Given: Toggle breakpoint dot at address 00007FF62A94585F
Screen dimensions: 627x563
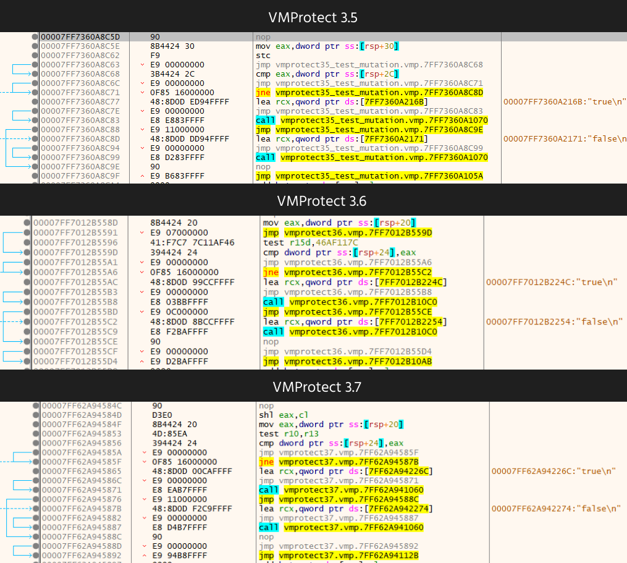Looking at the screenshot, I should point(36,462).
